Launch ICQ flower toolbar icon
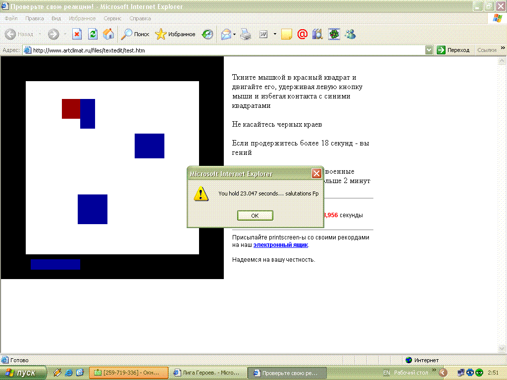 tap(334, 34)
